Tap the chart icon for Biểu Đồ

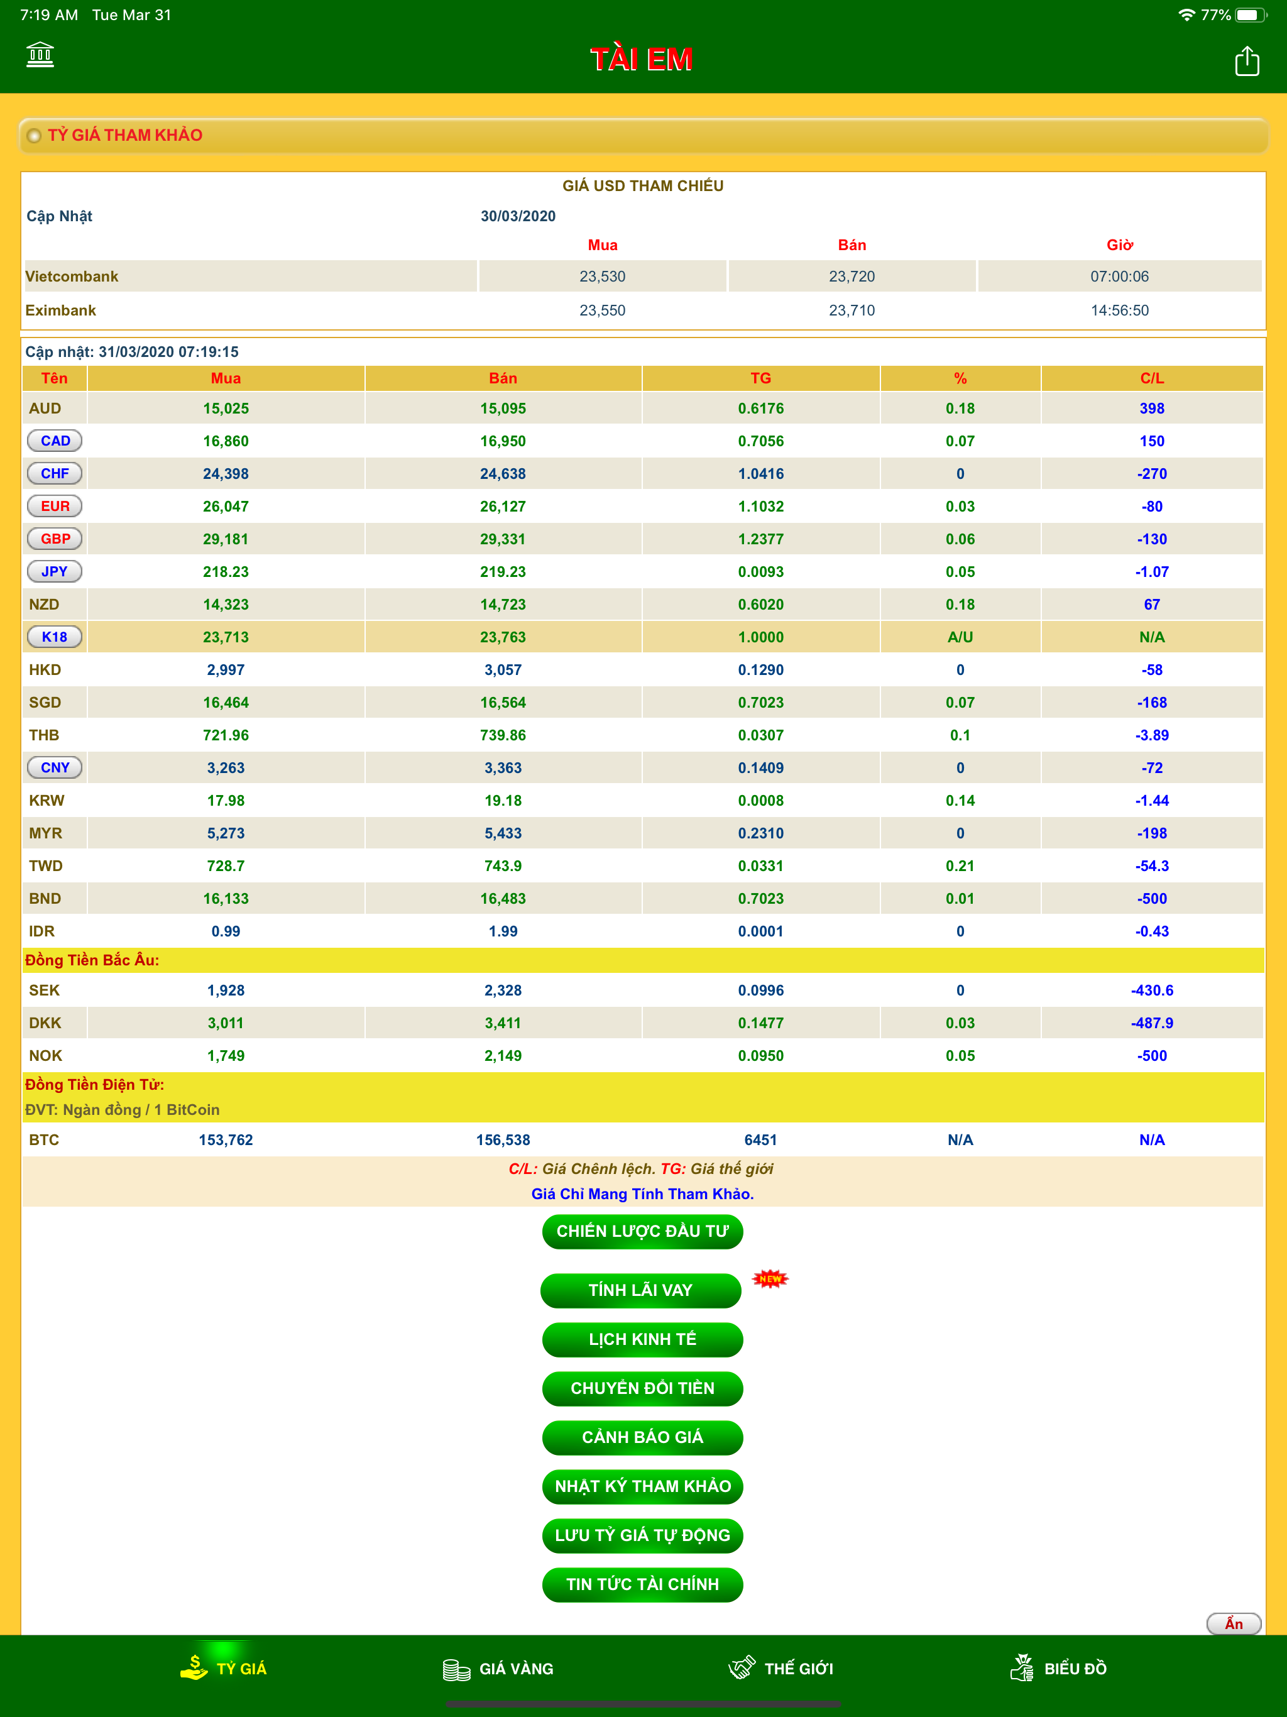1022,1667
